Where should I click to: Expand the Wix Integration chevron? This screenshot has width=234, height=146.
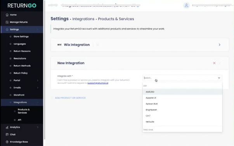[220, 45]
